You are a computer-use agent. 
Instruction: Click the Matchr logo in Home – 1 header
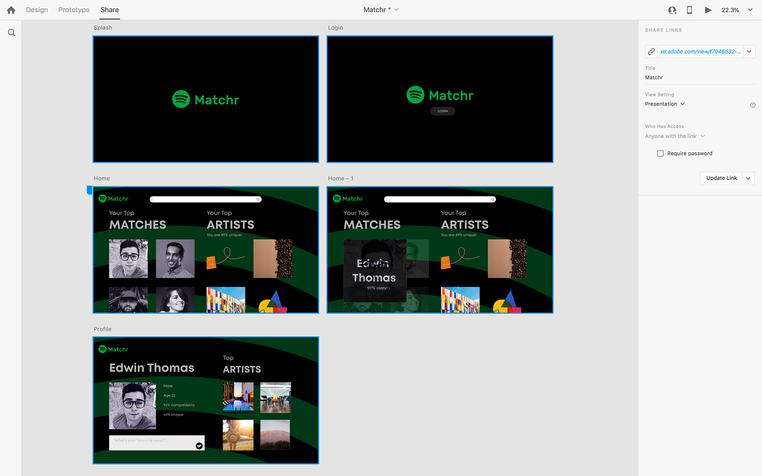[348, 198]
